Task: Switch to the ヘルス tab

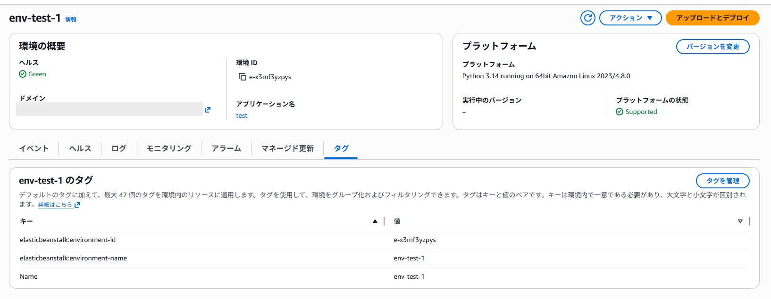Action: point(80,148)
